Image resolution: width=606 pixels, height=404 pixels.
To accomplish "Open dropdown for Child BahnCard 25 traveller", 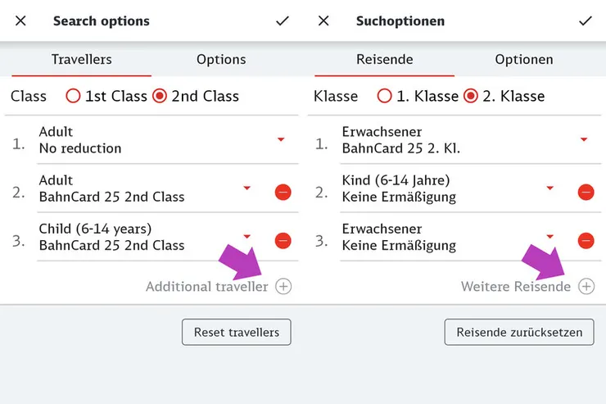I will (x=246, y=238).
